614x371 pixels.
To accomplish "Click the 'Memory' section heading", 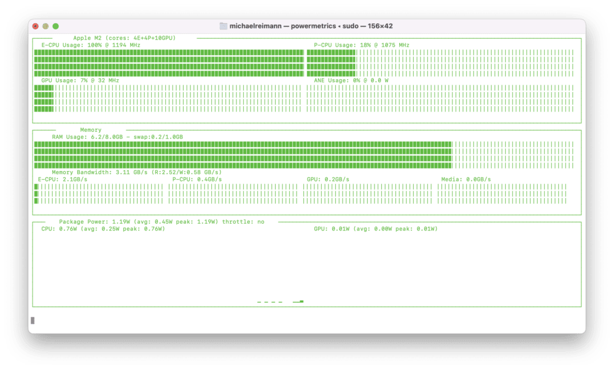I will tap(91, 130).
